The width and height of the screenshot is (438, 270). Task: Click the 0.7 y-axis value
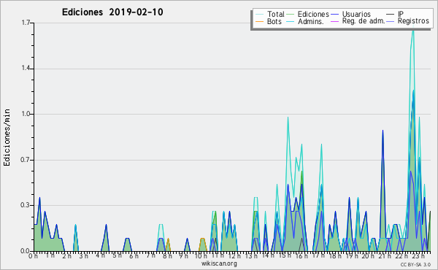point(26,160)
